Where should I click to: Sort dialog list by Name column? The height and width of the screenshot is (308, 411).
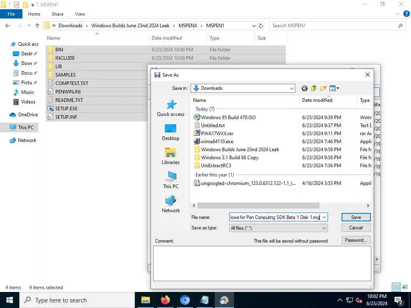199,100
